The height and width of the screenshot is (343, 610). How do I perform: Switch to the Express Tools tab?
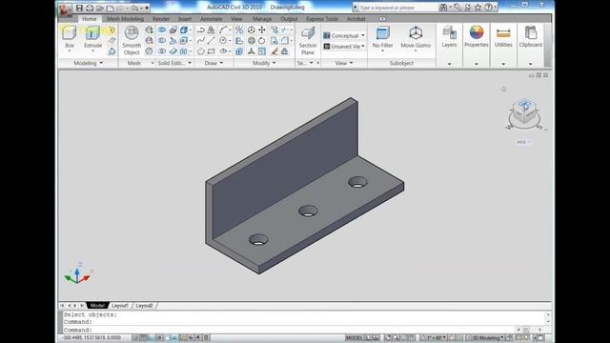point(322,19)
